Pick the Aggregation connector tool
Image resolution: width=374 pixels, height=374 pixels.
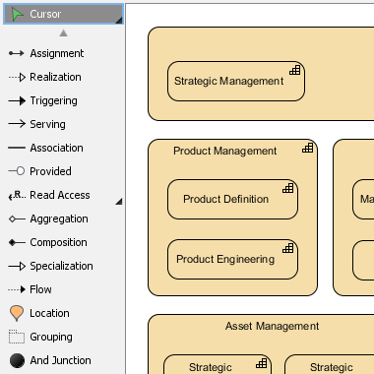pos(63,218)
